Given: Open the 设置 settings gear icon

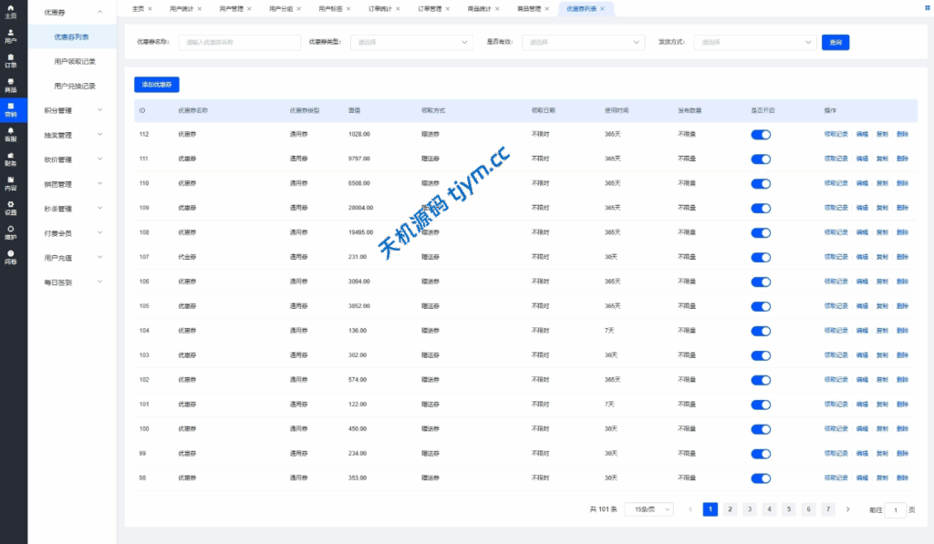Looking at the screenshot, I should pos(11,207).
